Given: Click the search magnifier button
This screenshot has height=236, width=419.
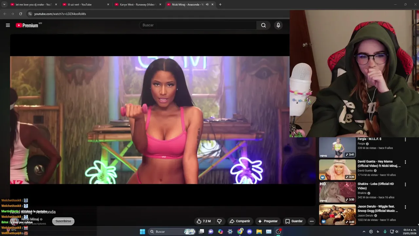Looking at the screenshot, I should (x=264, y=25).
